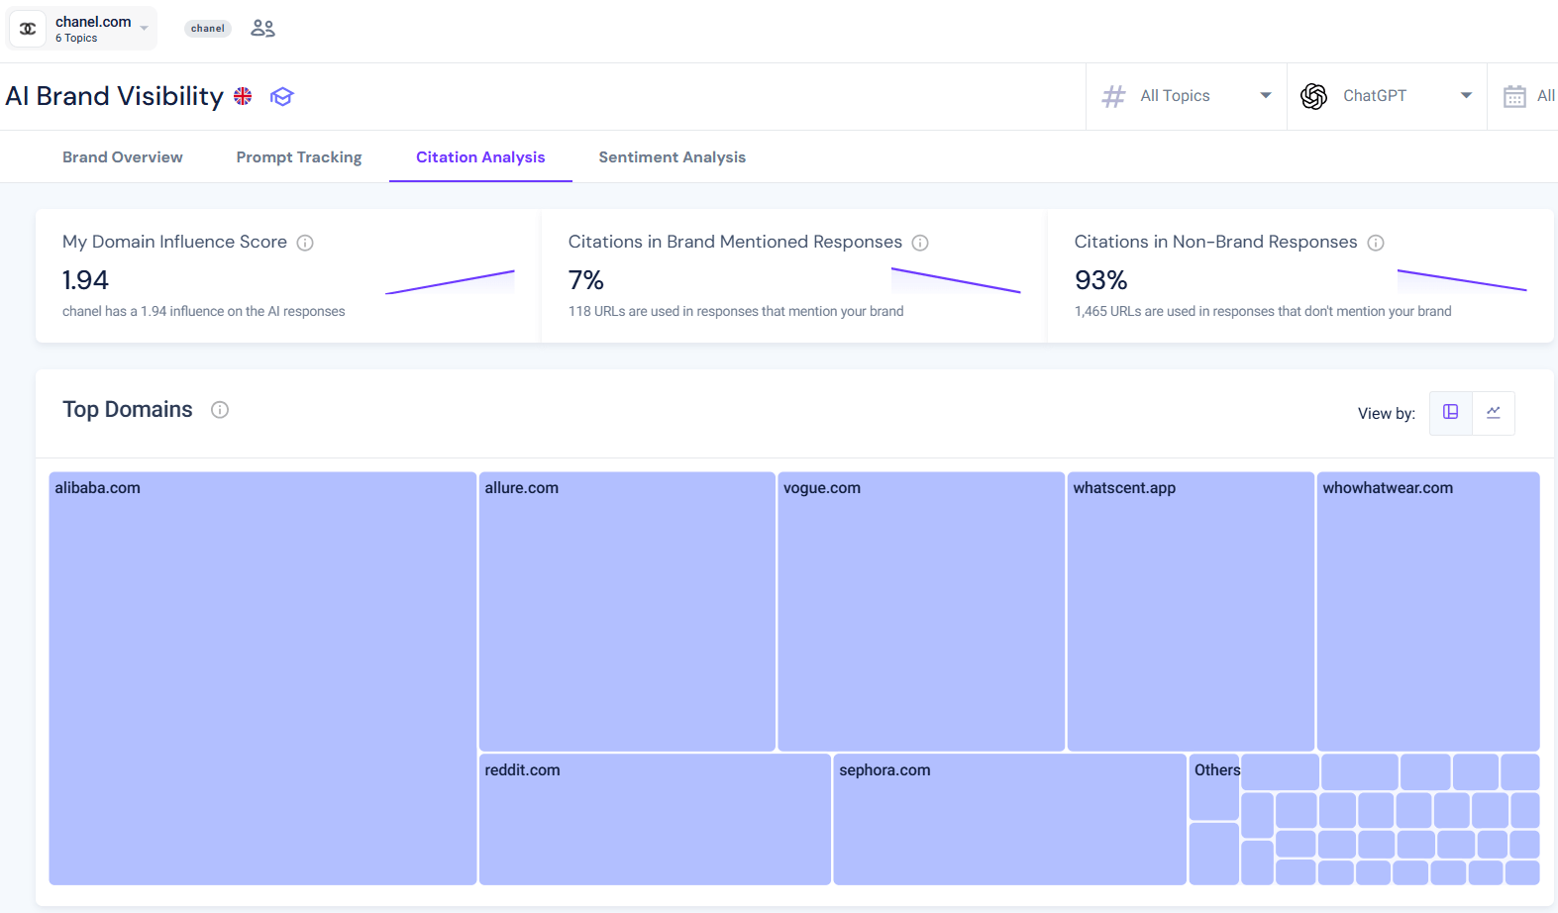1558x913 pixels.
Task: Click the chanel tag chip
Action: (x=208, y=29)
